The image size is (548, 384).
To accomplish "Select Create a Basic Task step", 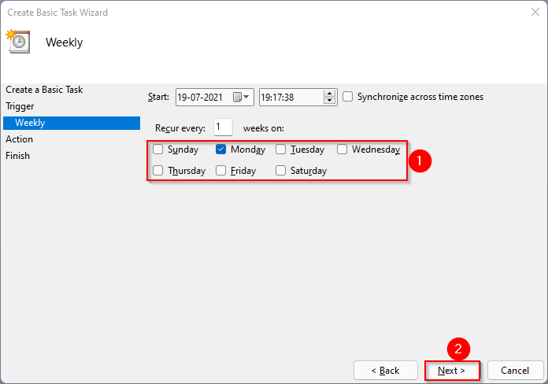I will (44, 90).
